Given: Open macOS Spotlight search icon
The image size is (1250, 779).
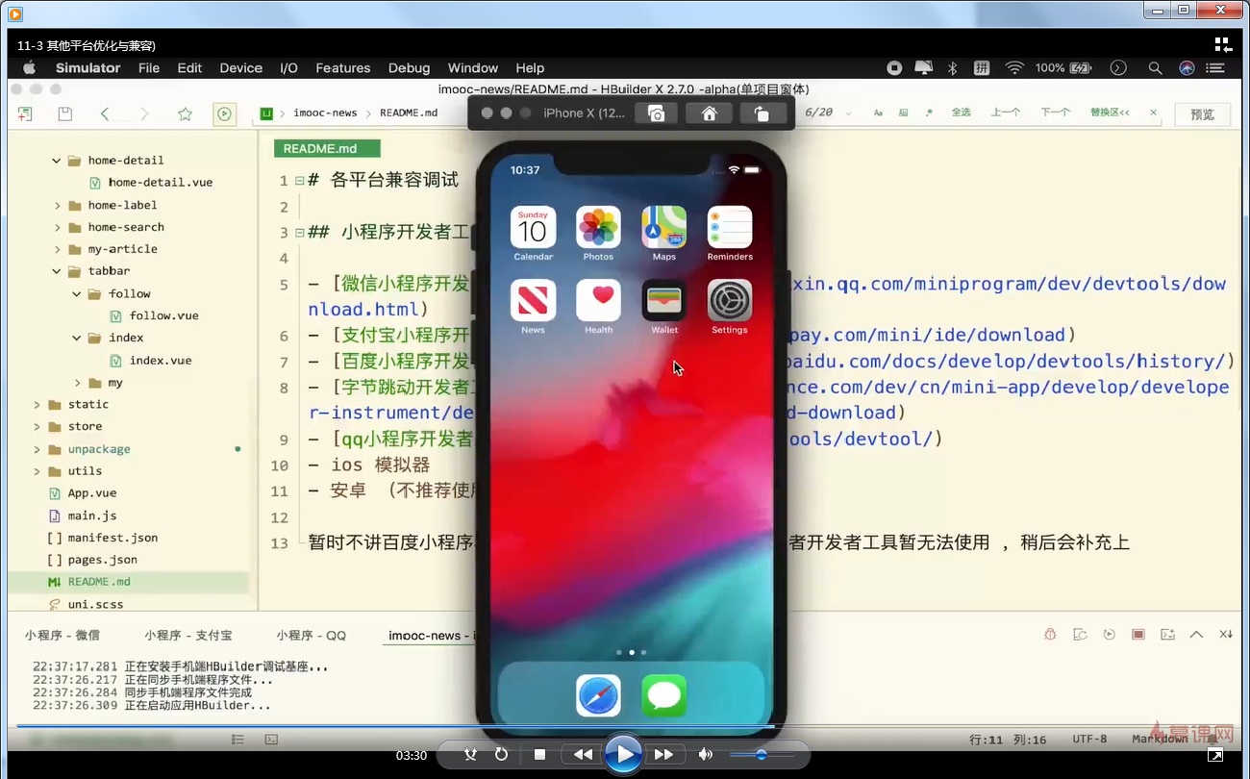Looking at the screenshot, I should pyautogui.click(x=1155, y=68).
